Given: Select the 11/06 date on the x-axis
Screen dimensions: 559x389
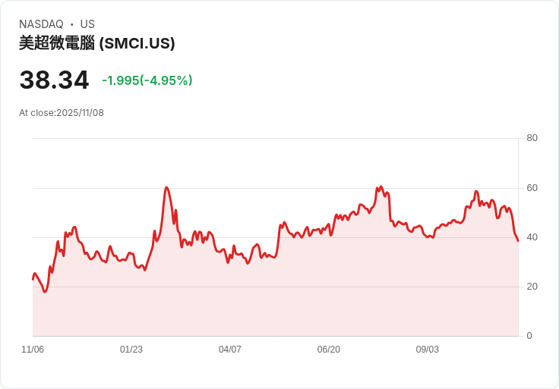Looking at the screenshot, I should [33, 350].
